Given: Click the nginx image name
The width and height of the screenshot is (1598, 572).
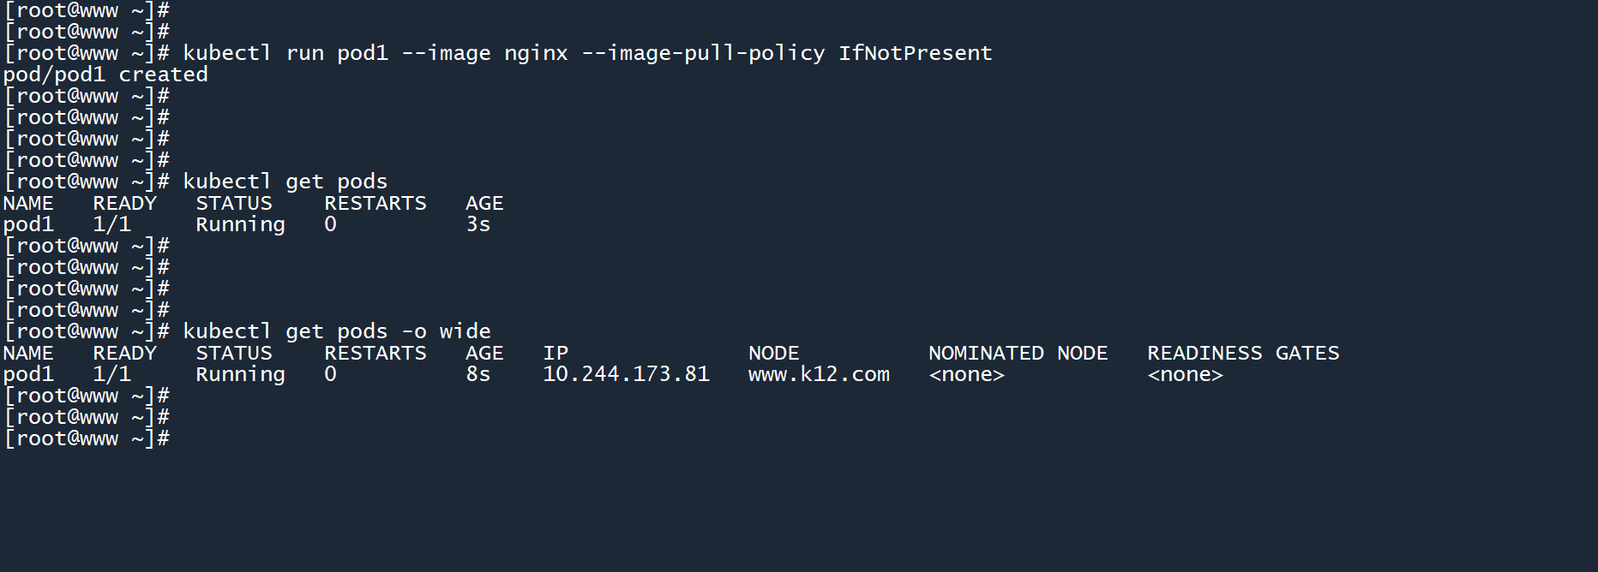Looking at the screenshot, I should pos(536,53).
